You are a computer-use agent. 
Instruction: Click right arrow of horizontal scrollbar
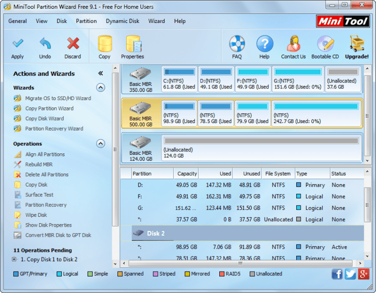point(360,263)
